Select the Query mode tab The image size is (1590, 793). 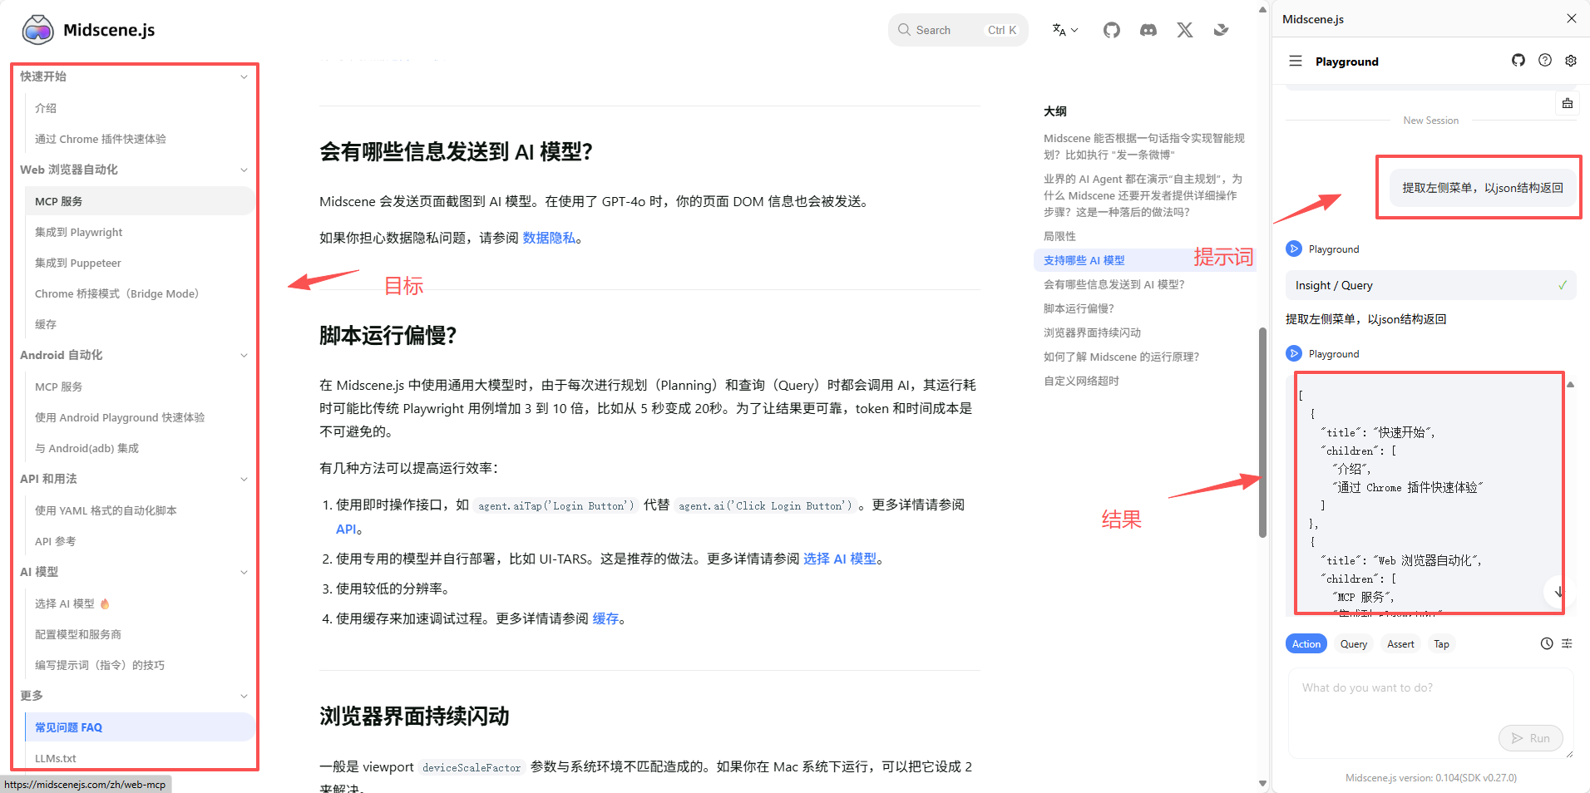click(1354, 643)
